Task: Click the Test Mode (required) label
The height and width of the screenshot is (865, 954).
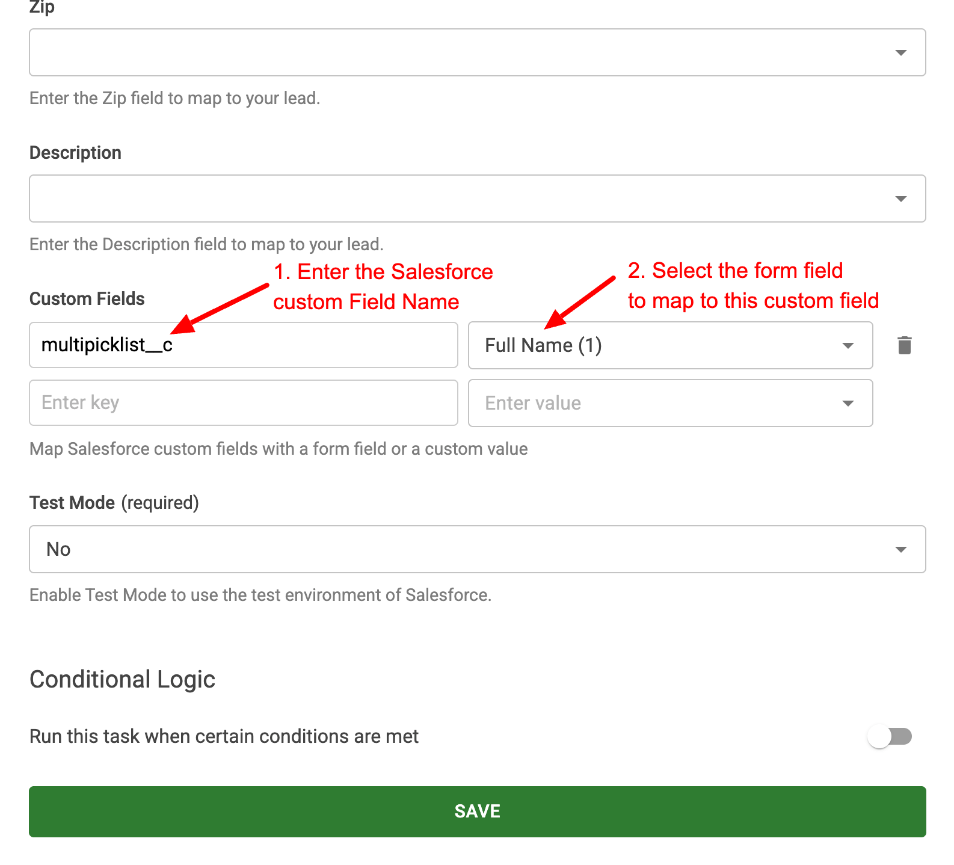Action: point(114,503)
